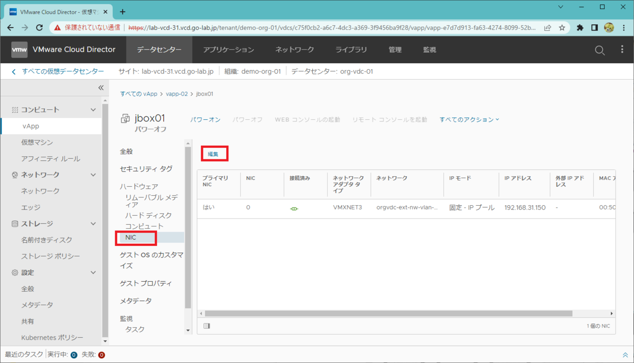
Task: Open the NIC hardware section
Action: (130, 237)
